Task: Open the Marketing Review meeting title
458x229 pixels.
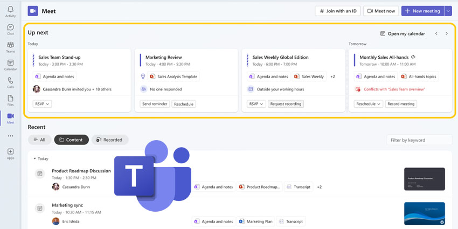Action: click(164, 57)
